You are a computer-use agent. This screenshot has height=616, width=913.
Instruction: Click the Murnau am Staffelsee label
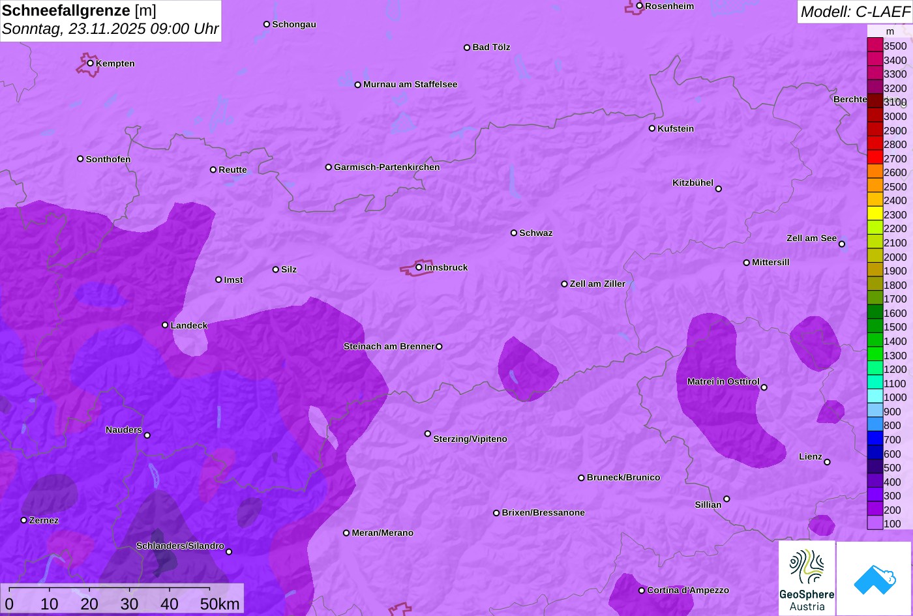coord(410,84)
